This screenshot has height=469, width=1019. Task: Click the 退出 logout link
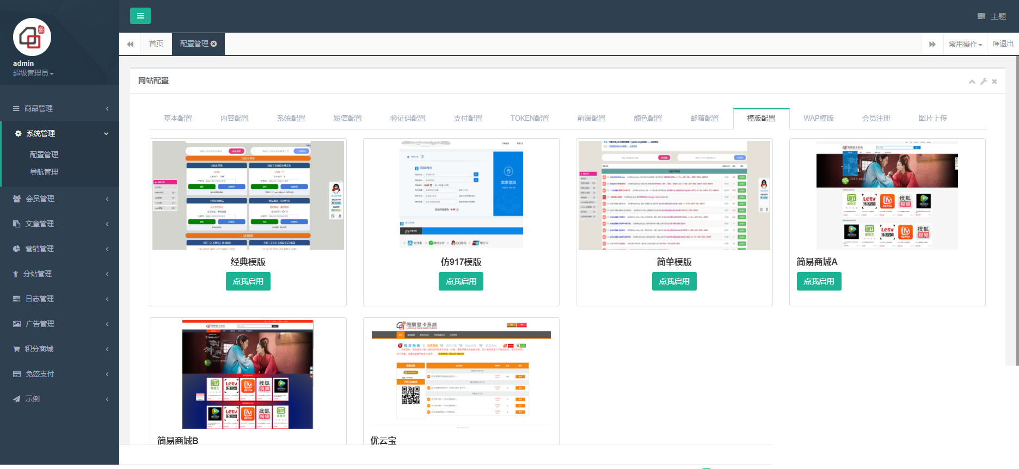pyautogui.click(x=1003, y=44)
